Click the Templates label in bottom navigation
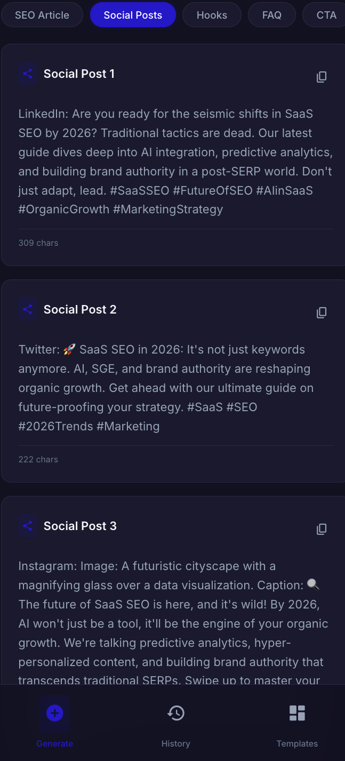 pos(297,743)
